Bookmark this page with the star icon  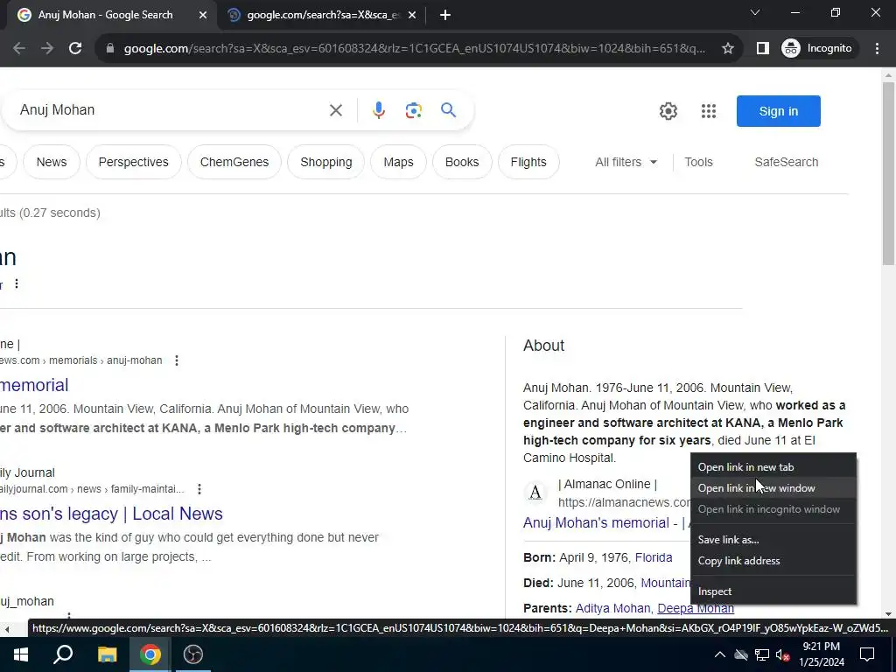click(727, 49)
